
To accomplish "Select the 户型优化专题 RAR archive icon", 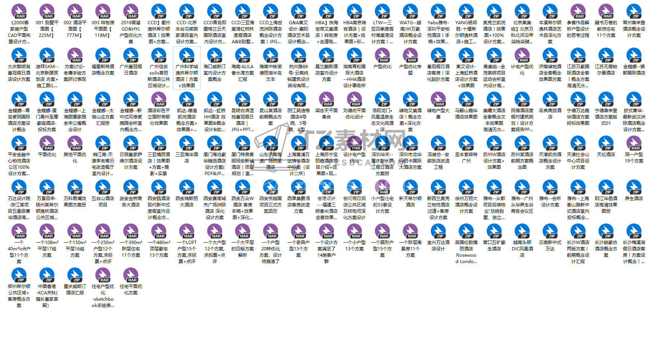I will click(x=410, y=55).
